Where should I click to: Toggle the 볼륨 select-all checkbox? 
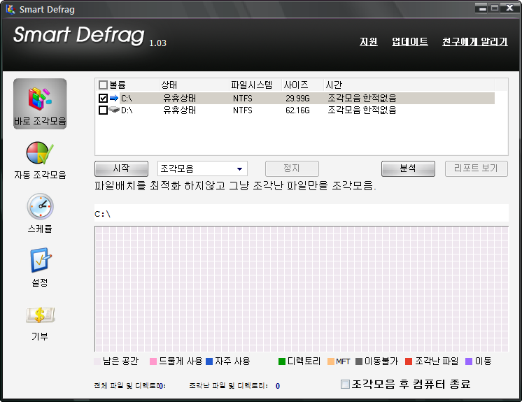click(103, 85)
